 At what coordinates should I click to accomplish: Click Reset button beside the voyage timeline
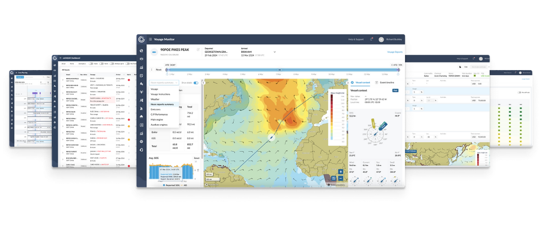[x=158, y=70]
